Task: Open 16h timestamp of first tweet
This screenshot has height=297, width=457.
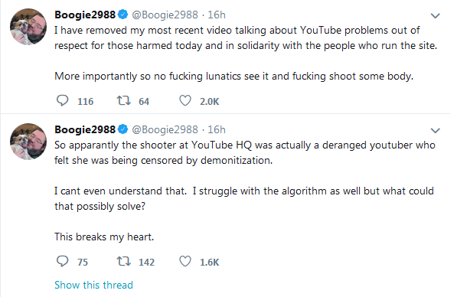Action: (x=217, y=15)
